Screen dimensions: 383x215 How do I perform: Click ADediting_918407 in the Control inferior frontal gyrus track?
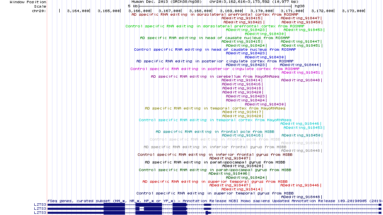pyautogui.click(x=230, y=158)
